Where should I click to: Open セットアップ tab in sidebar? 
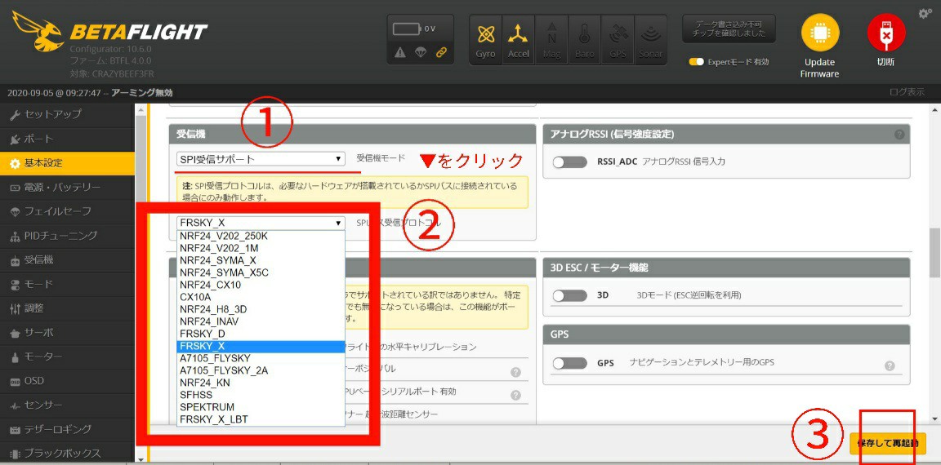[67, 114]
